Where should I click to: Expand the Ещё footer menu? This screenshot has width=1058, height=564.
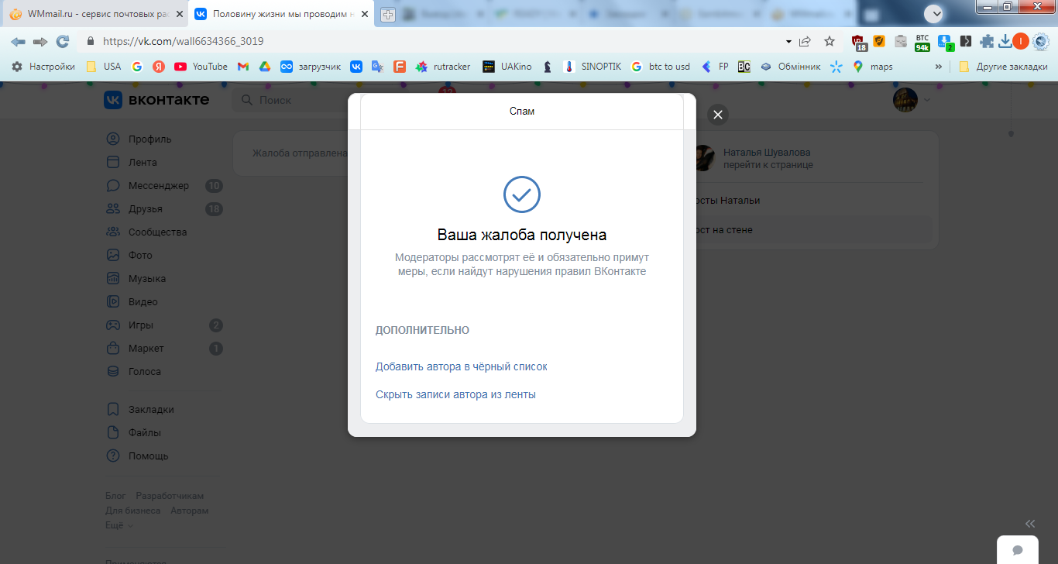point(119,525)
